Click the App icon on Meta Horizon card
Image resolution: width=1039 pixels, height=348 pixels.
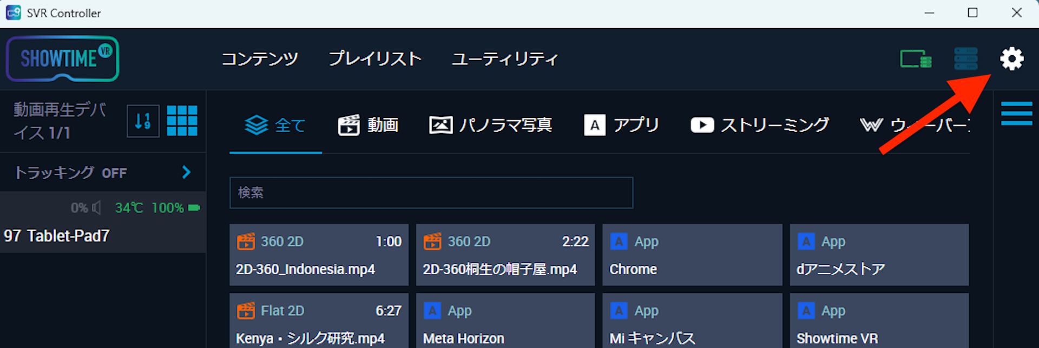(x=432, y=311)
